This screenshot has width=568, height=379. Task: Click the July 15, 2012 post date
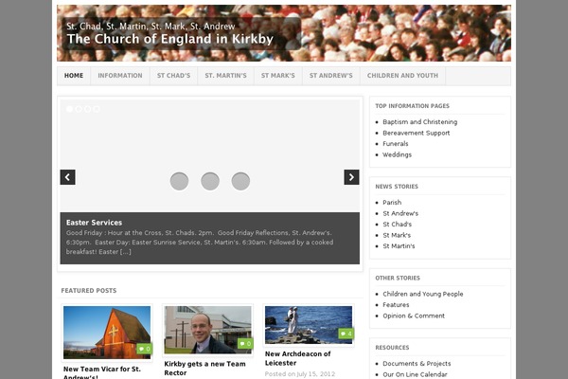coord(316,374)
